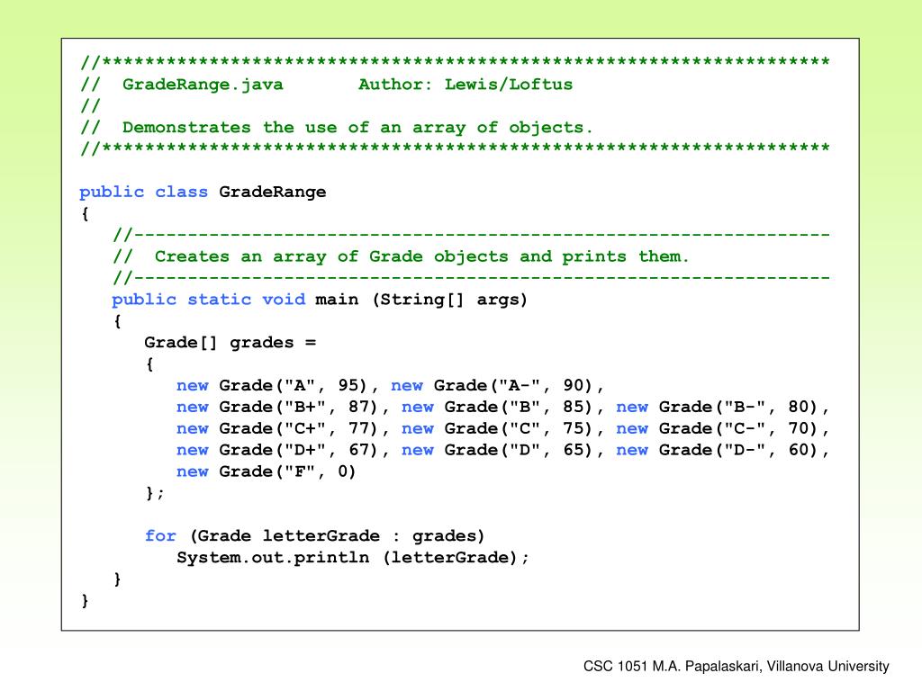Click the code 'new Grade("B-", 80)'

[x=718, y=408]
